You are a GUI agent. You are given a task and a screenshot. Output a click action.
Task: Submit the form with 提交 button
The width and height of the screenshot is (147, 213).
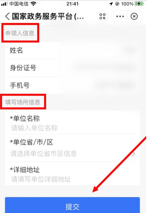(72, 205)
